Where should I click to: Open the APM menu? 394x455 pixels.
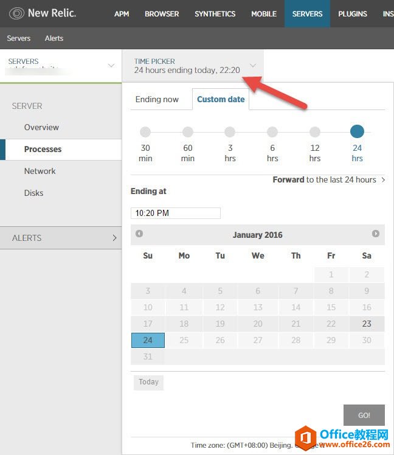tap(122, 13)
